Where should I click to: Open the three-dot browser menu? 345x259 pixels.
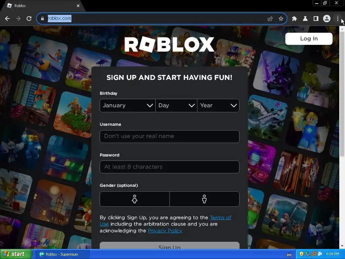click(338, 19)
